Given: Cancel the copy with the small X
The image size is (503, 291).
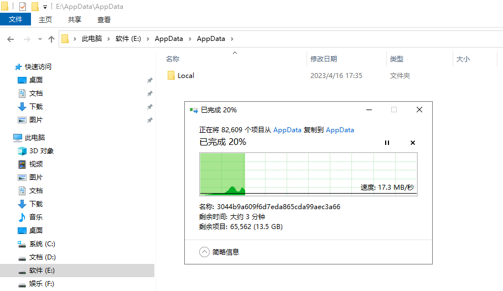Looking at the screenshot, I should tap(413, 143).
